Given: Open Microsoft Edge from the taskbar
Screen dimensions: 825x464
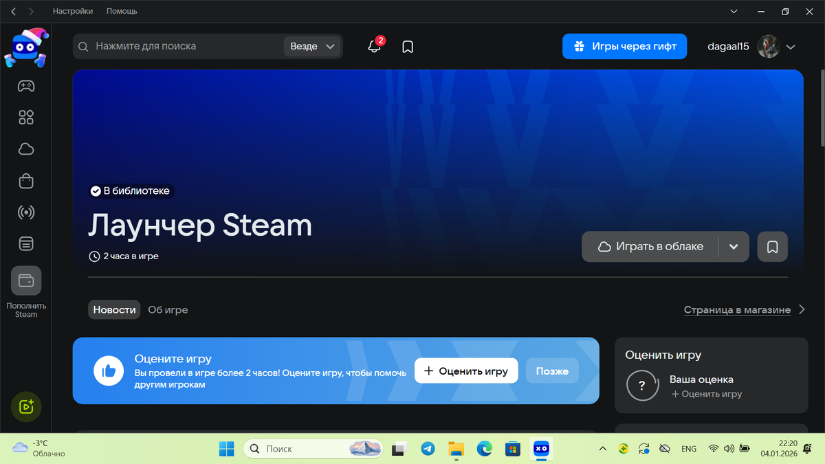Looking at the screenshot, I should [x=484, y=449].
